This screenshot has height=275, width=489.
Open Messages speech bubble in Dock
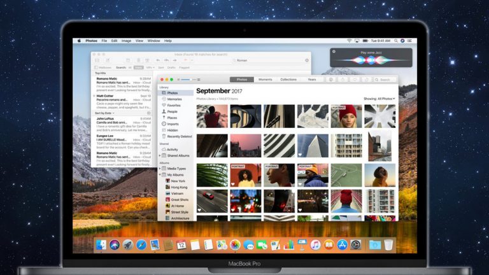tap(248, 244)
